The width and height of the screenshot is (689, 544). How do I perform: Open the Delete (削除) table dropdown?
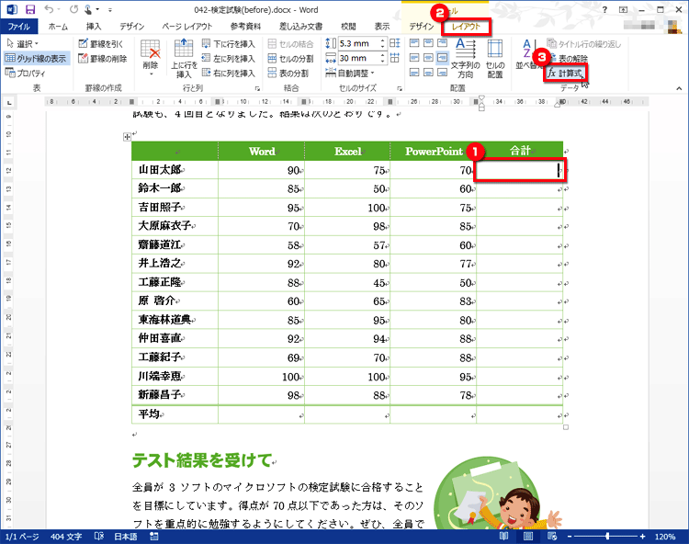151,59
